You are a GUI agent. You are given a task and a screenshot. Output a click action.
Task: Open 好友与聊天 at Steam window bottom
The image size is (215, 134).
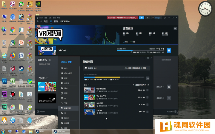pos(171,112)
